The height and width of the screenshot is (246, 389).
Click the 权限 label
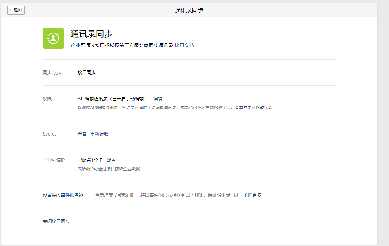(47, 99)
